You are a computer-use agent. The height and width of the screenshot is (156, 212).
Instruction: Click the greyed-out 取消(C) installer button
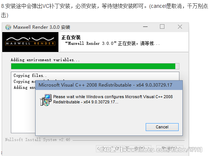[170, 149]
